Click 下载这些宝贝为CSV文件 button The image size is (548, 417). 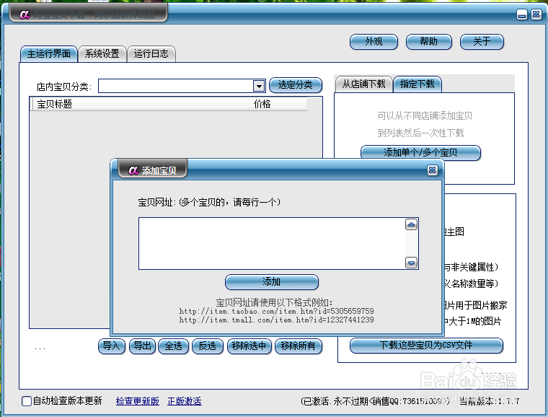click(426, 346)
